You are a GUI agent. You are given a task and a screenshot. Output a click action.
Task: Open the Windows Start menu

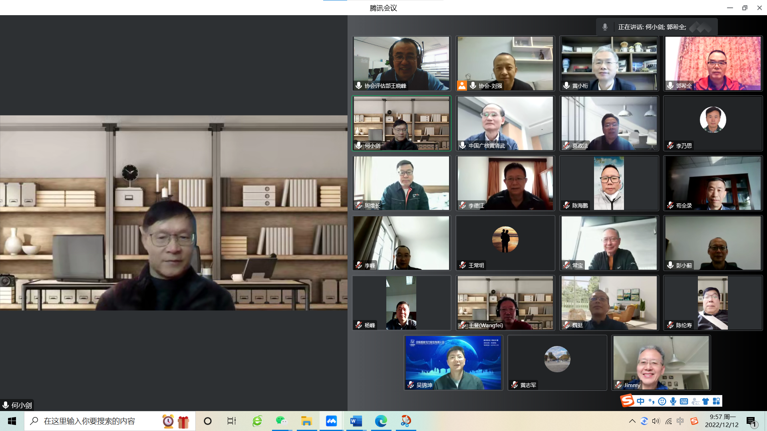click(12, 421)
